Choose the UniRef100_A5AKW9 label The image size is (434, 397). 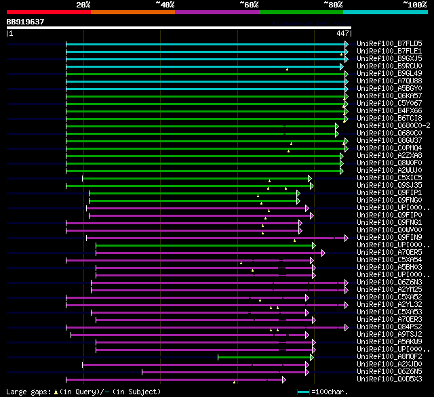[389, 342]
